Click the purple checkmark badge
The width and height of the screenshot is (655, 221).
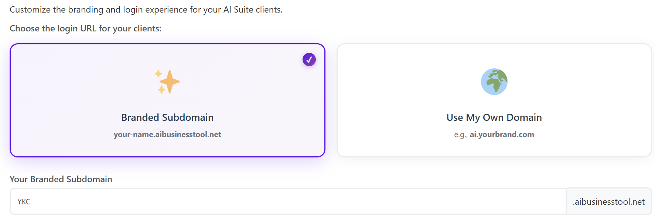[x=309, y=59]
